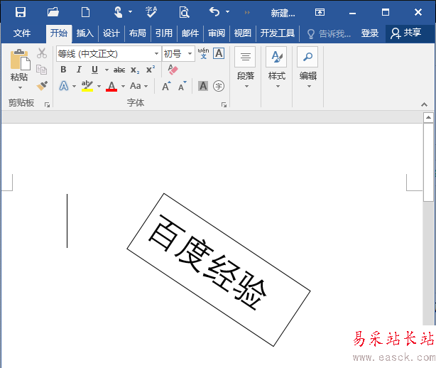This screenshot has height=368, width=436.
Task: Expand underline style dropdown arrow
Action: point(107,70)
